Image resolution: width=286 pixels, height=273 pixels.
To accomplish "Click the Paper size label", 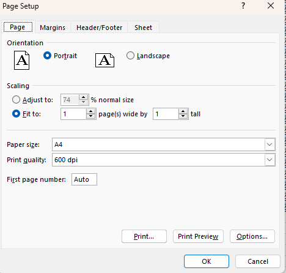I will coord(23,144).
